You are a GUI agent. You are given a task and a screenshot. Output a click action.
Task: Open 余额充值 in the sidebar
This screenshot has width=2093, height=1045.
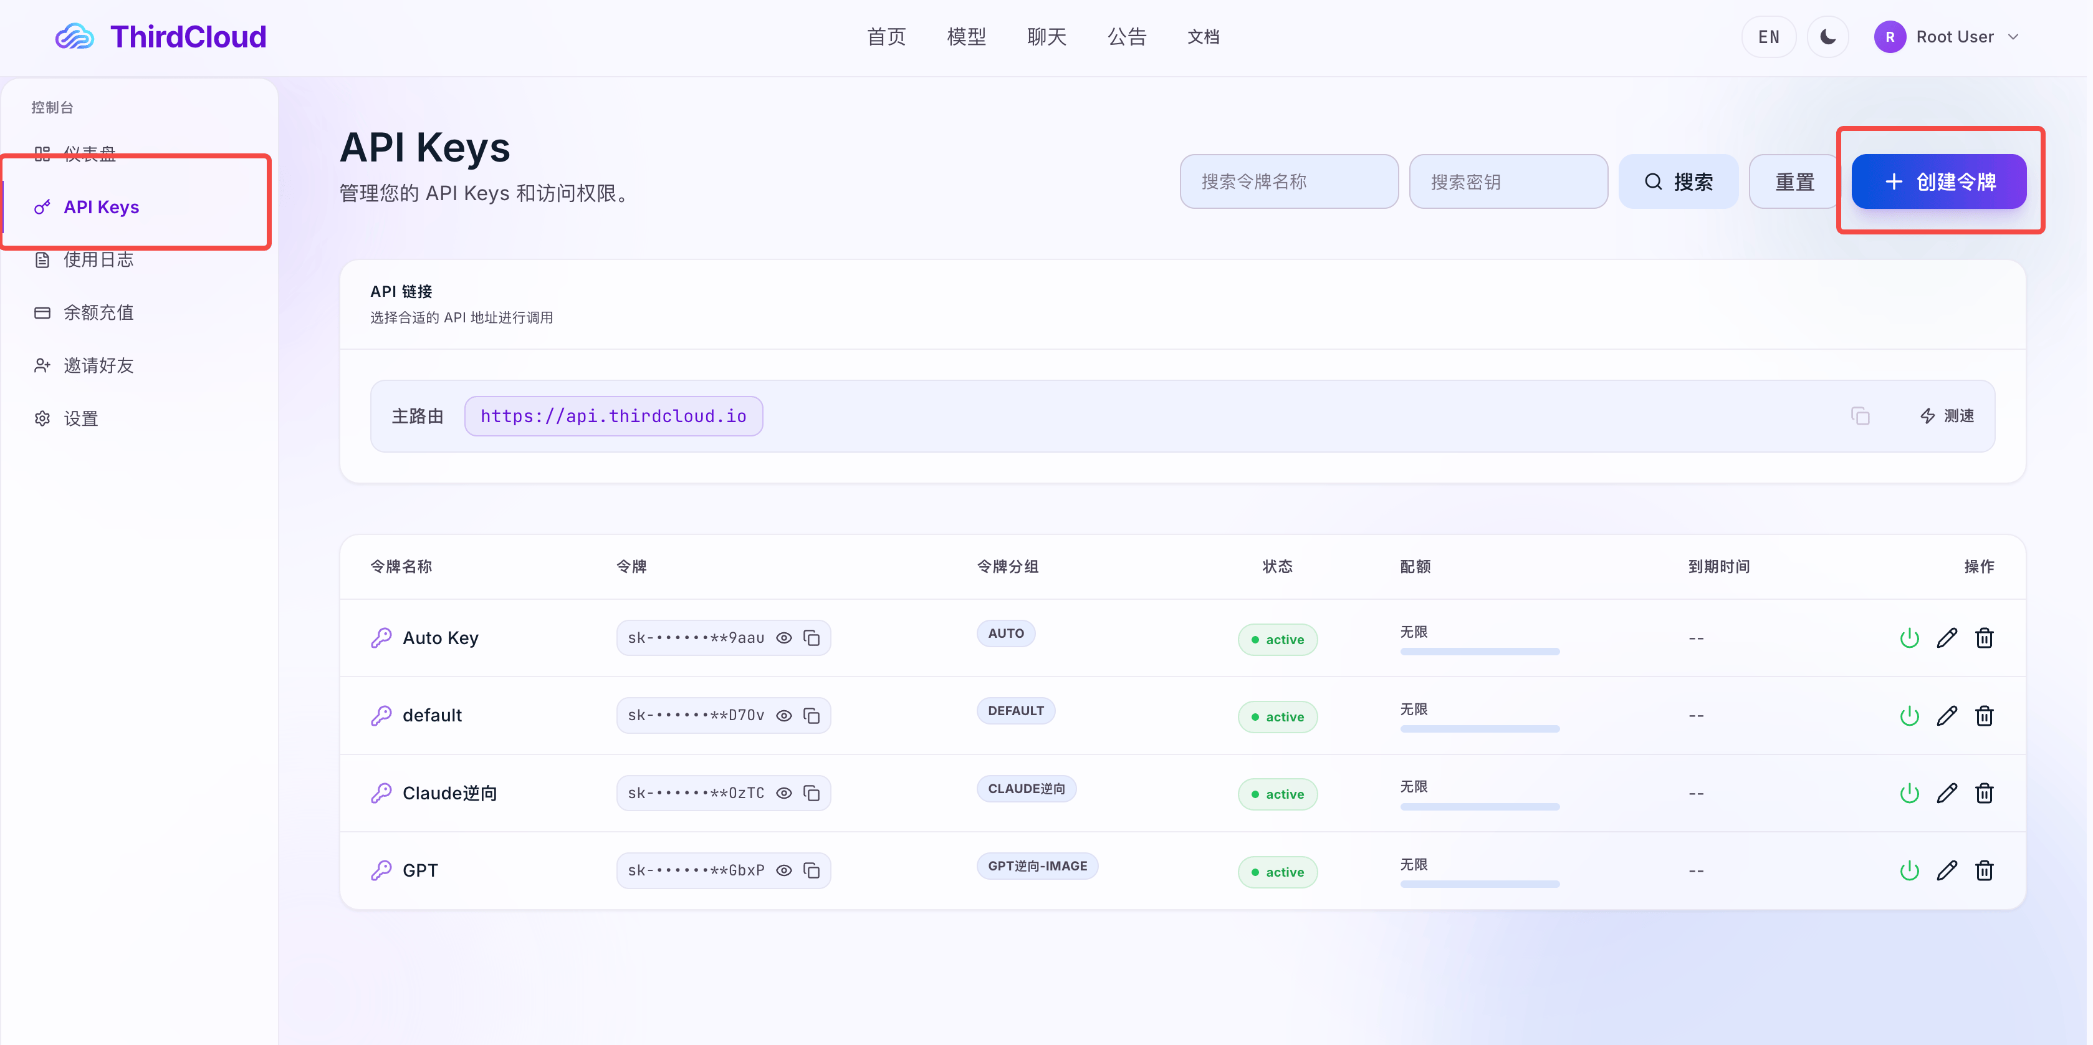pos(138,312)
